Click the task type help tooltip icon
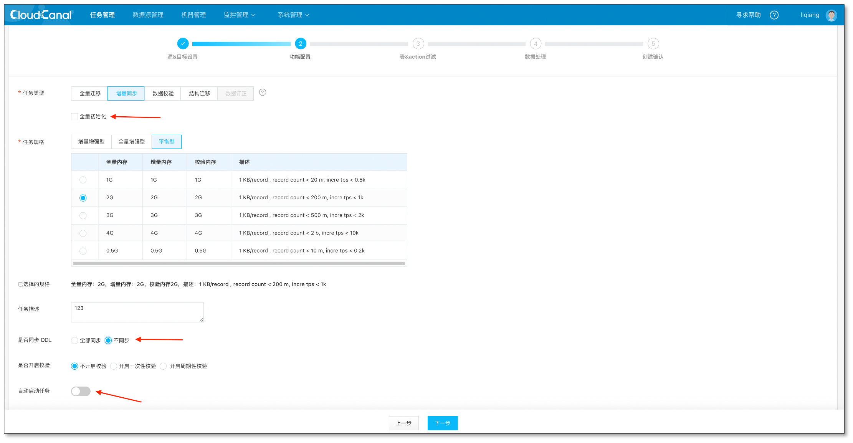853x443 pixels. click(263, 93)
